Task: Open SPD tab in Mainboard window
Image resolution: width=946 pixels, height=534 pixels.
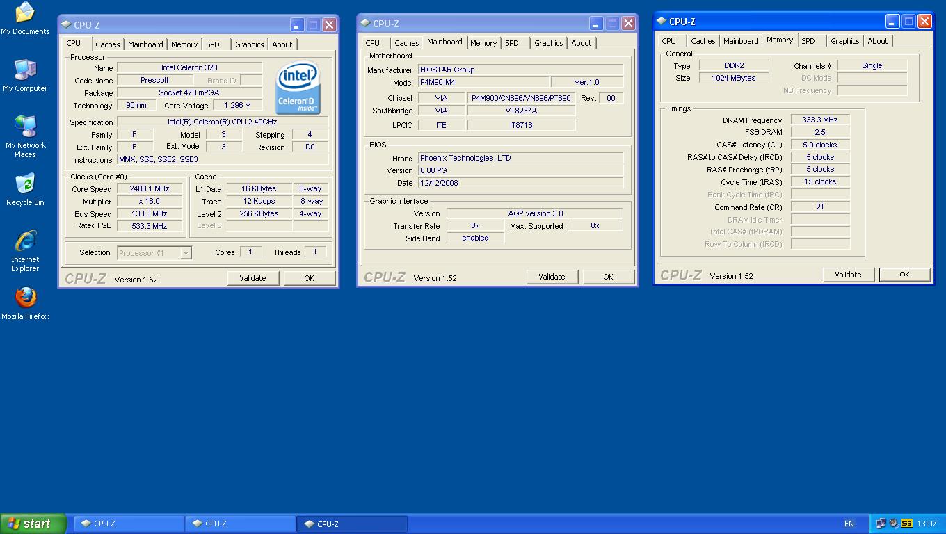Action: pyautogui.click(x=512, y=43)
